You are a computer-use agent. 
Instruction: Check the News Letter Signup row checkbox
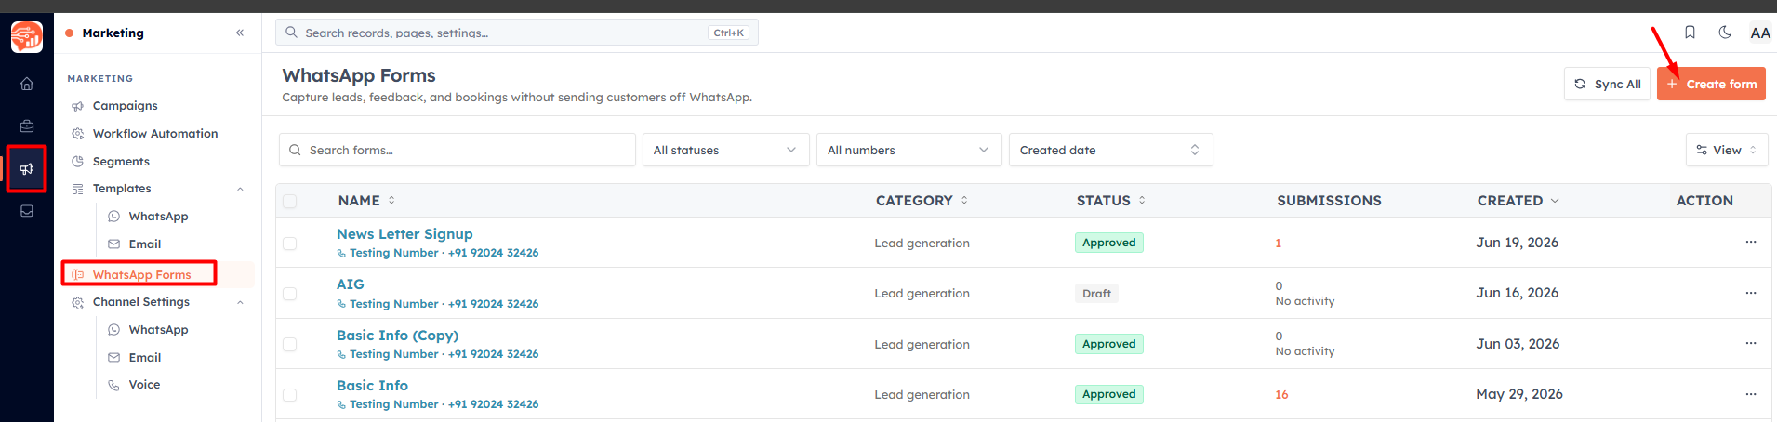(289, 244)
